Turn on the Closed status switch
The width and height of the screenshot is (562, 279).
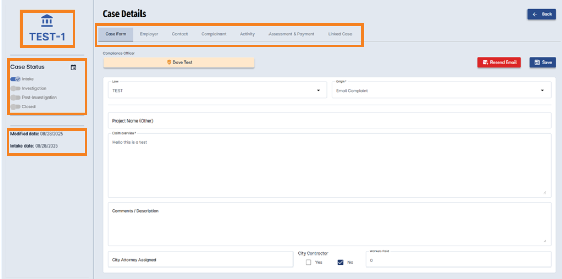tap(16, 106)
